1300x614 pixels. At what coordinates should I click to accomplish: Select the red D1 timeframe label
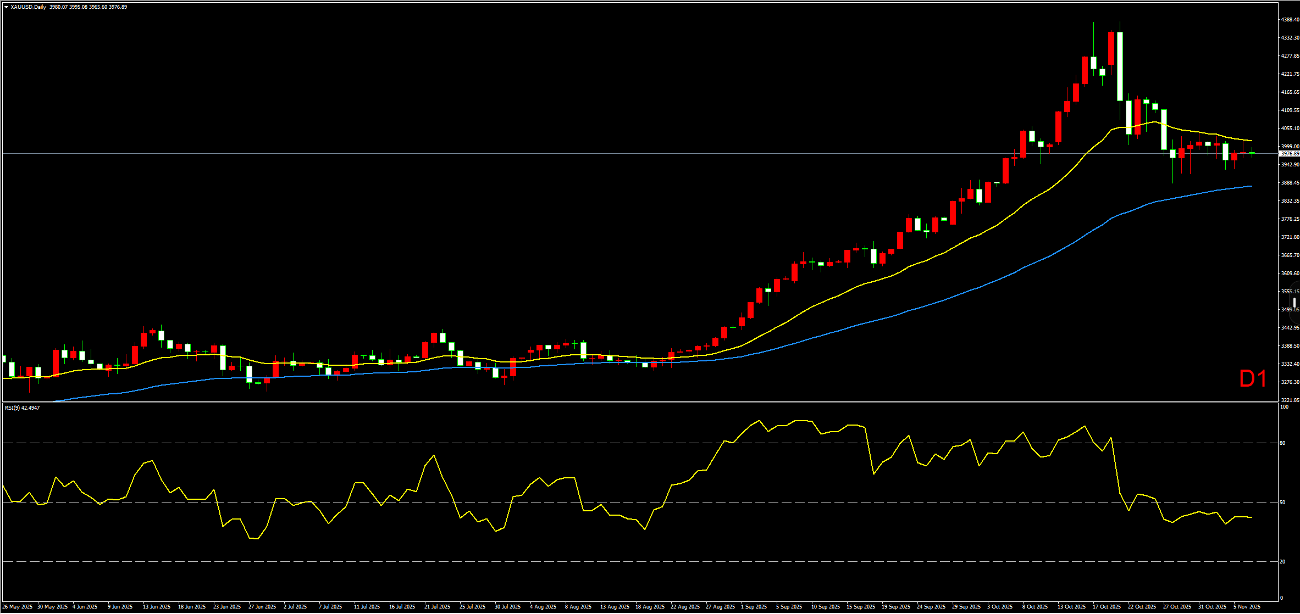click(1253, 379)
